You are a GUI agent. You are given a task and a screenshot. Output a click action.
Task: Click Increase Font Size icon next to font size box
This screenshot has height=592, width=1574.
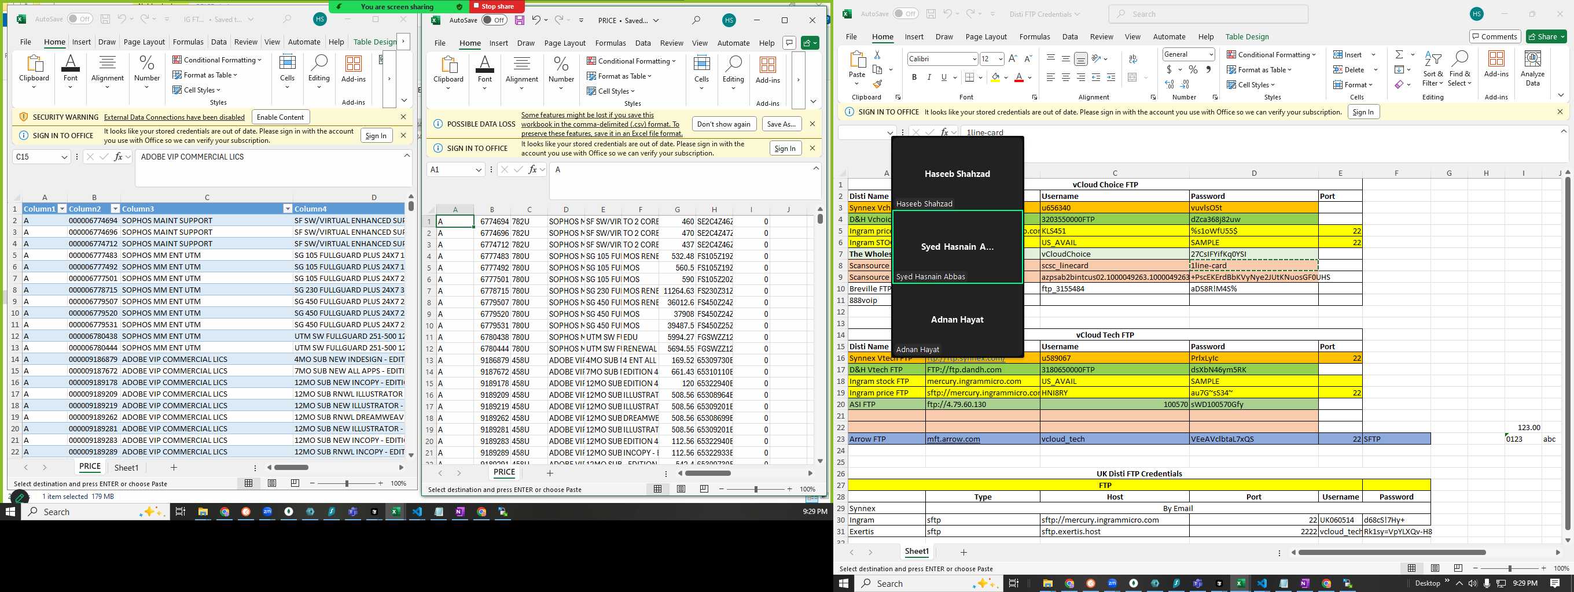point(1013,58)
